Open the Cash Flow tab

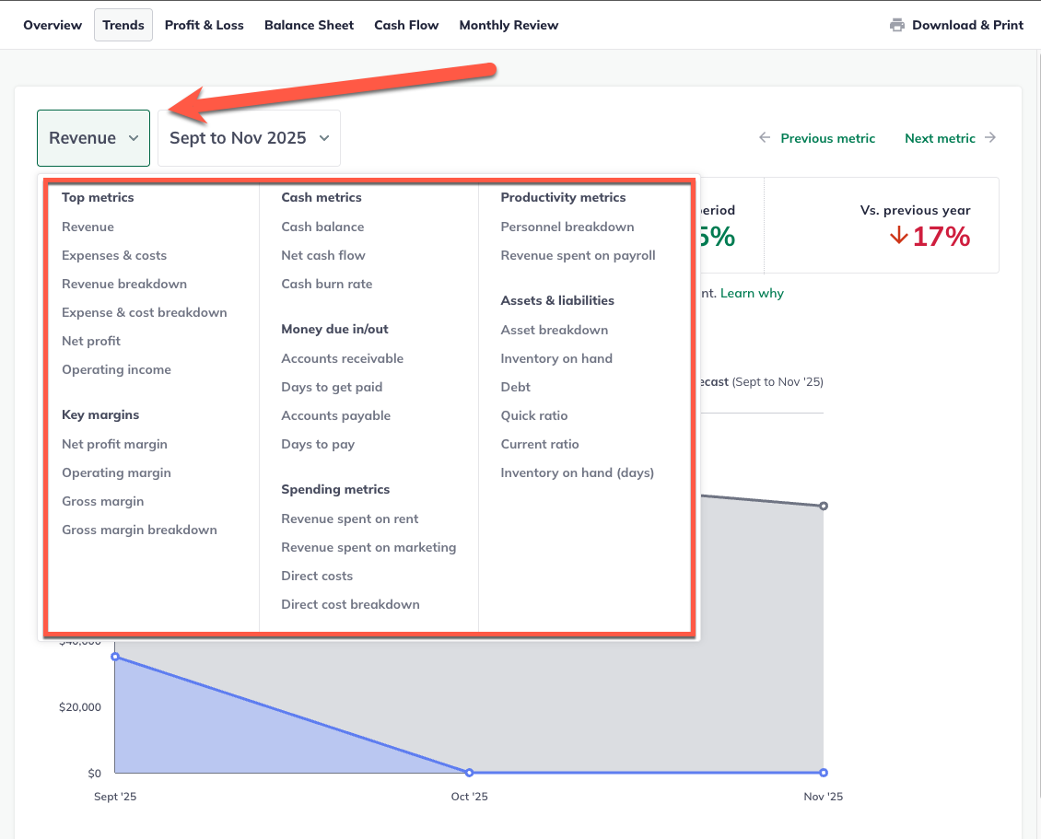pyautogui.click(x=406, y=25)
